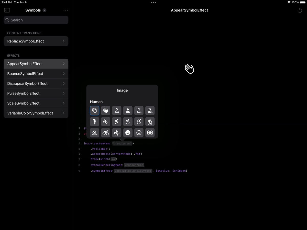Viewport: 307px width, 230px height.
Task: Select AppearSymbolEffect in sidebar
Action: 36,64
